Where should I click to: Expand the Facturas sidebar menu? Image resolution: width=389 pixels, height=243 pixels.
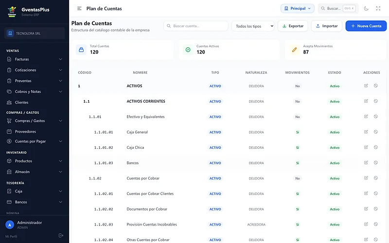[35, 59]
